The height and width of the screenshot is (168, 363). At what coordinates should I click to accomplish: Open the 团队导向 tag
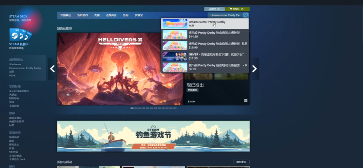pyautogui.click(x=14, y=98)
